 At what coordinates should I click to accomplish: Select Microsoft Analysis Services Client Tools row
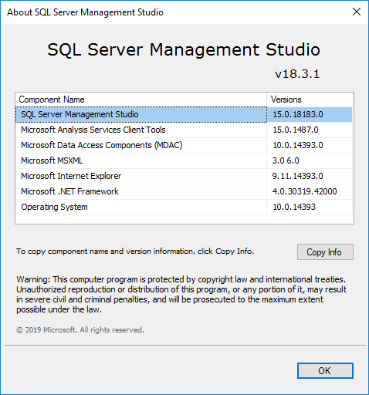click(x=184, y=130)
